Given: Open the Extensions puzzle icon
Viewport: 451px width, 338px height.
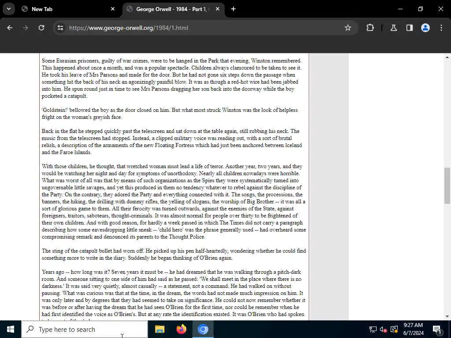Looking at the screenshot, I should (370, 28).
